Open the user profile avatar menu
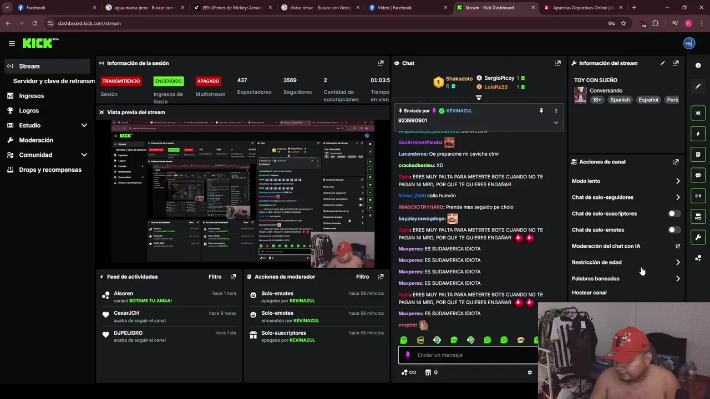The height and width of the screenshot is (399, 710). [689, 43]
